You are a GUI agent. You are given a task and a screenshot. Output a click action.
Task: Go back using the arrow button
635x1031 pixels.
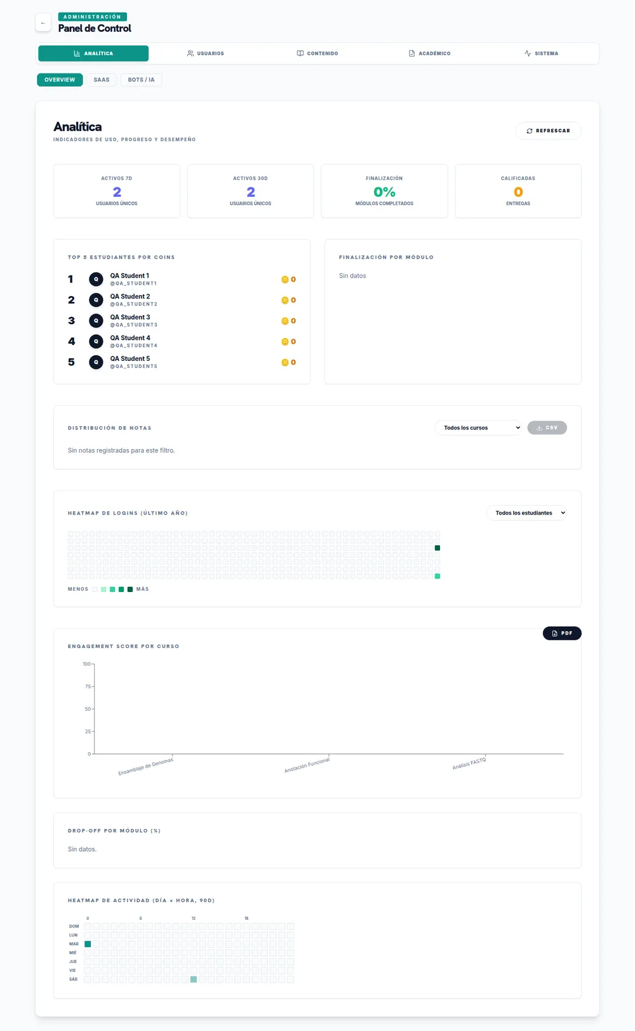pyautogui.click(x=43, y=23)
